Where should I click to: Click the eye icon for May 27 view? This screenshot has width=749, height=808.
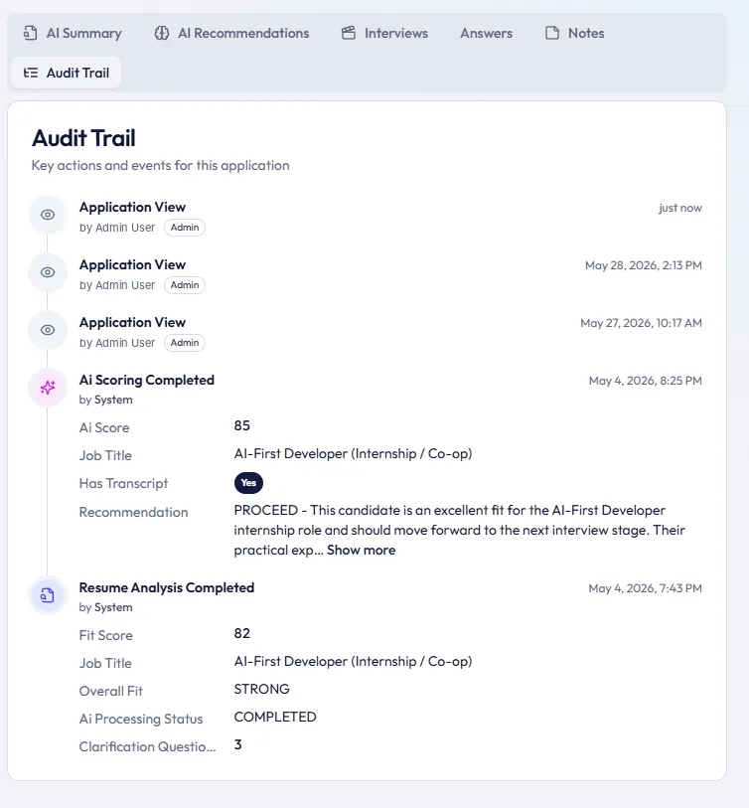click(48, 330)
